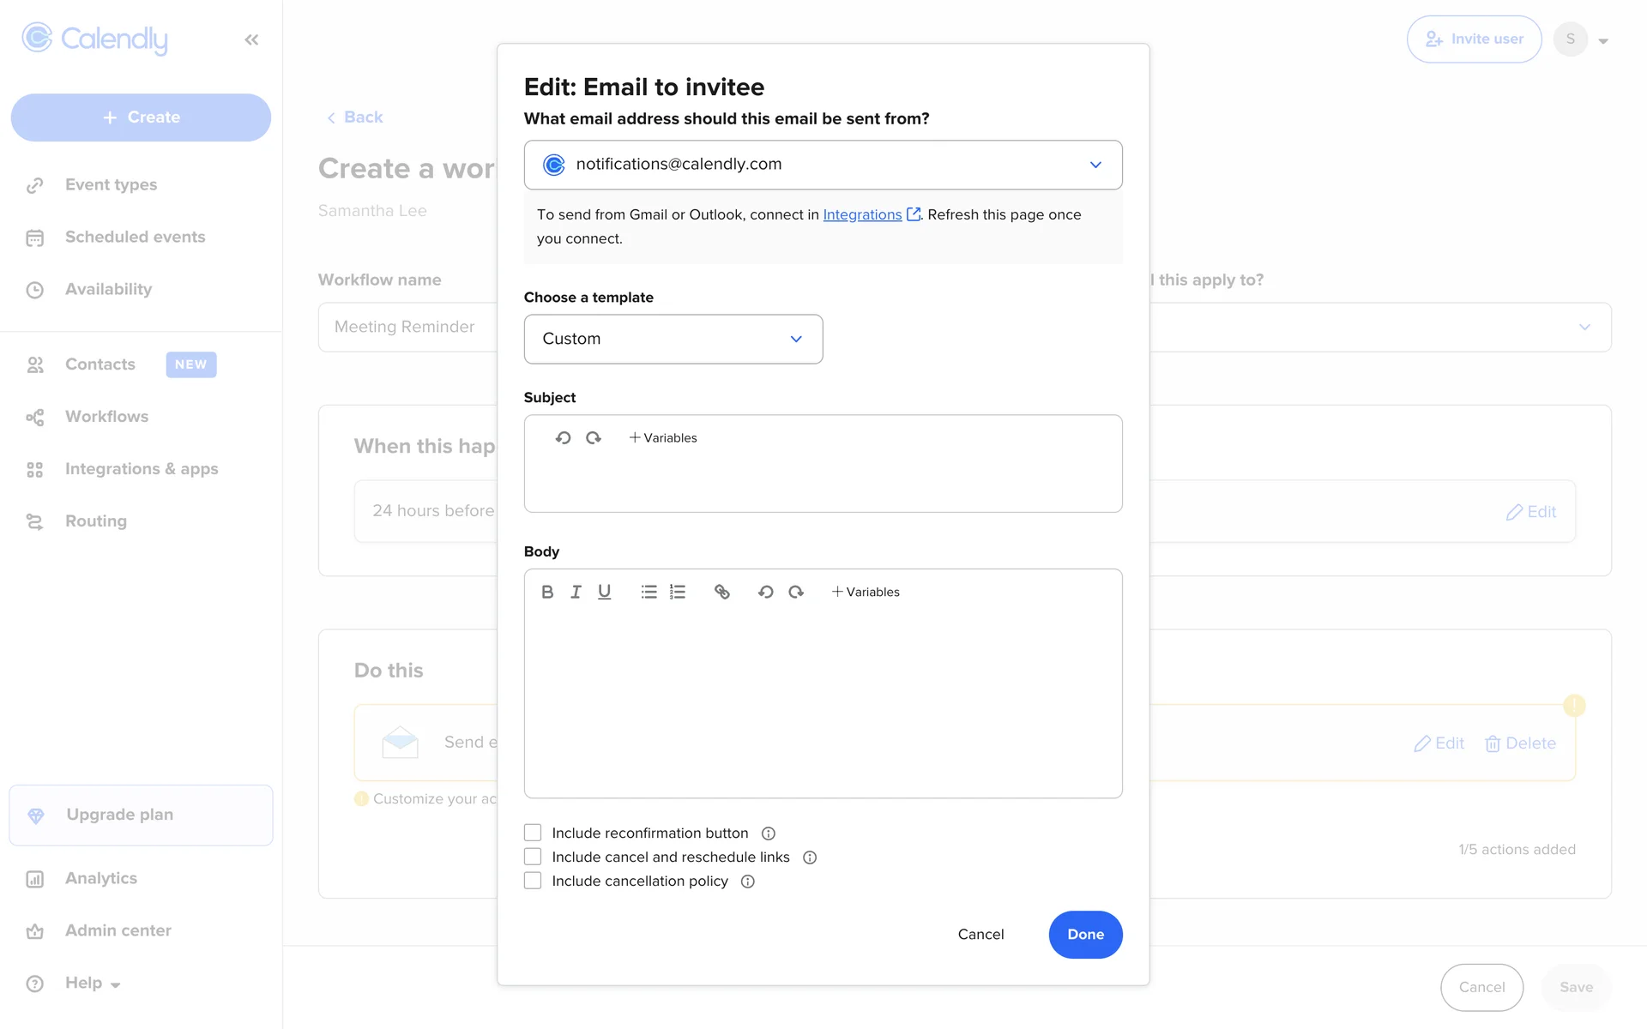Image resolution: width=1647 pixels, height=1029 pixels.
Task: Tick Include cancellation policy checkbox
Action: [x=533, y=881]
